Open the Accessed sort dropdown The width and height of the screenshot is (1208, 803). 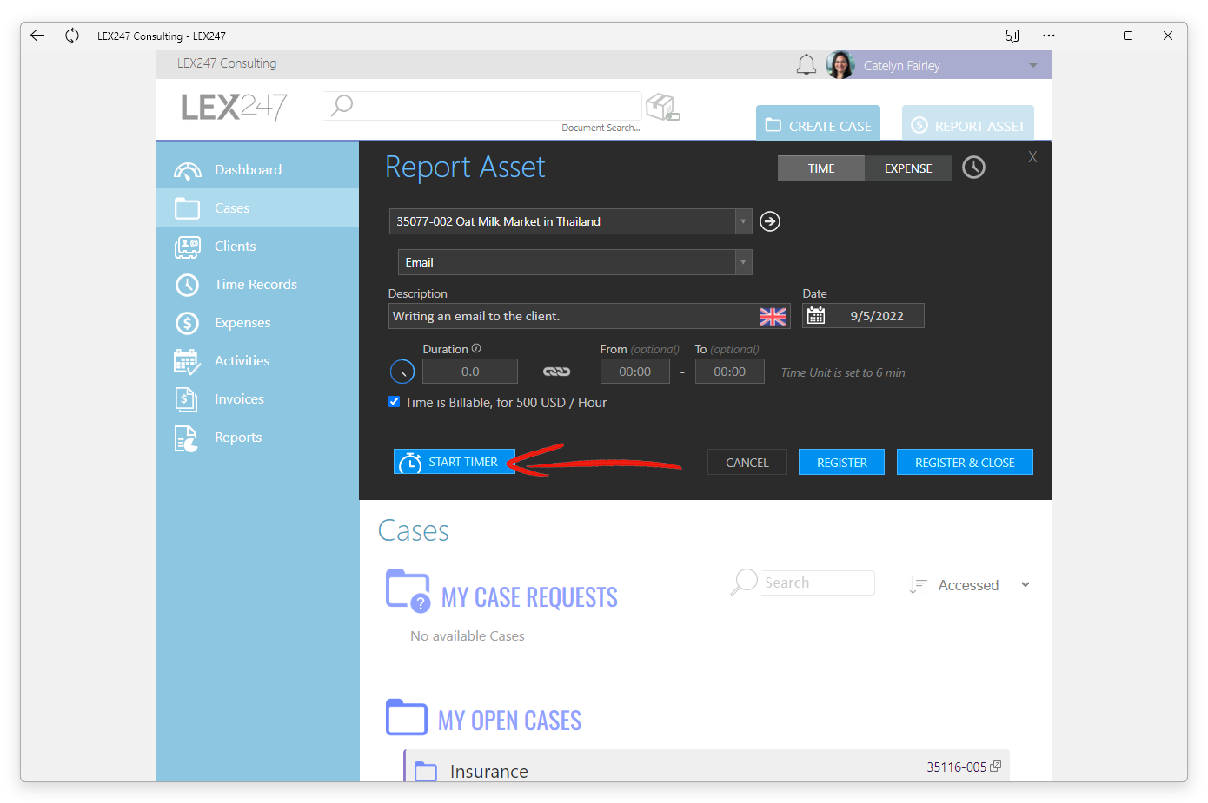point(984,585)
